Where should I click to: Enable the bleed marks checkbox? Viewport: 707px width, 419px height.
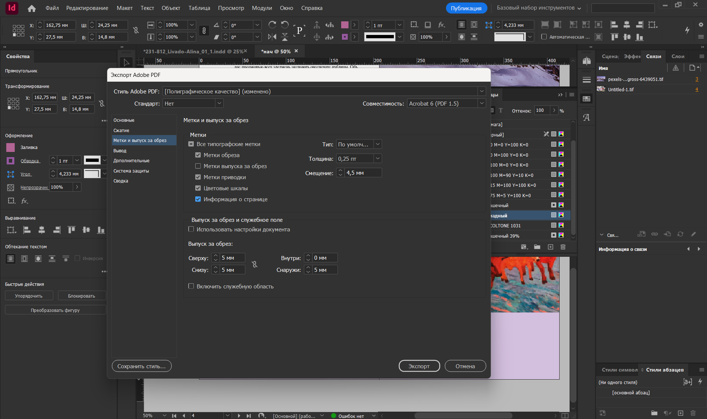pos(198,166)
